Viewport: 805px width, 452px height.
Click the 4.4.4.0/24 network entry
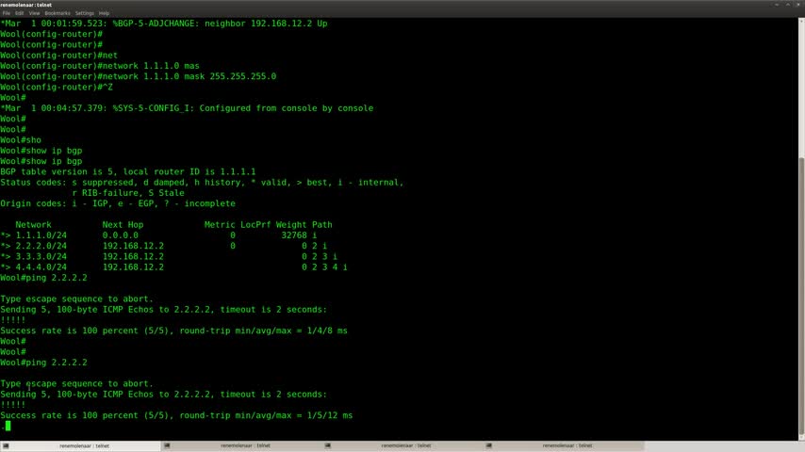point(41,267)
